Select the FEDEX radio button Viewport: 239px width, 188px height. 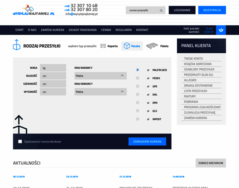coord(137,78)
